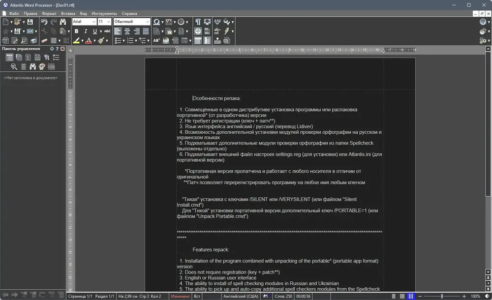Image resolution: width=492 pixels, height=300 pixels.
Task: Click the Save floppy disk icon
Action: pyautogui.click(x=30, y=22)
